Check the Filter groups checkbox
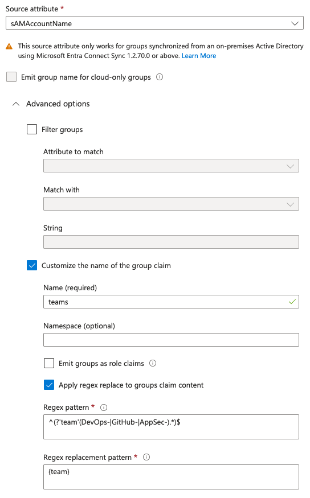The image size is (310, 498). (32, 129)
